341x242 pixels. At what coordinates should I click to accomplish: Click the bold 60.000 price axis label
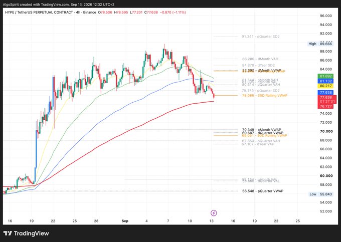pyautogui.click(x=326, y=175)
